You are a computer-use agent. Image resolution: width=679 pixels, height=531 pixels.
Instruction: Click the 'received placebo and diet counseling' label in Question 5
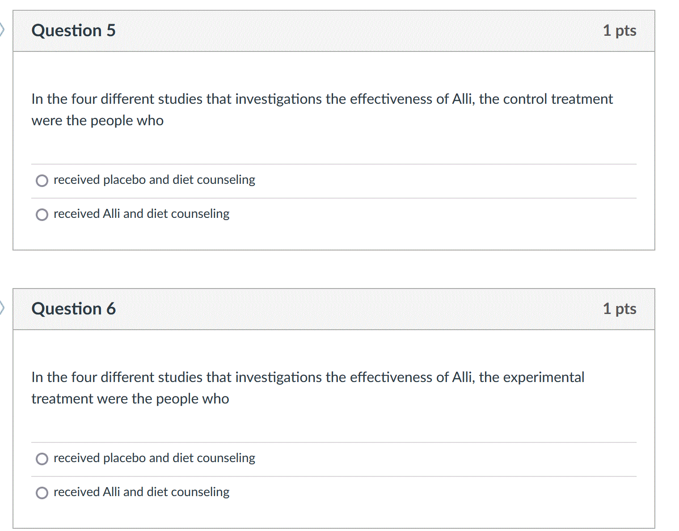pos(154,180)
